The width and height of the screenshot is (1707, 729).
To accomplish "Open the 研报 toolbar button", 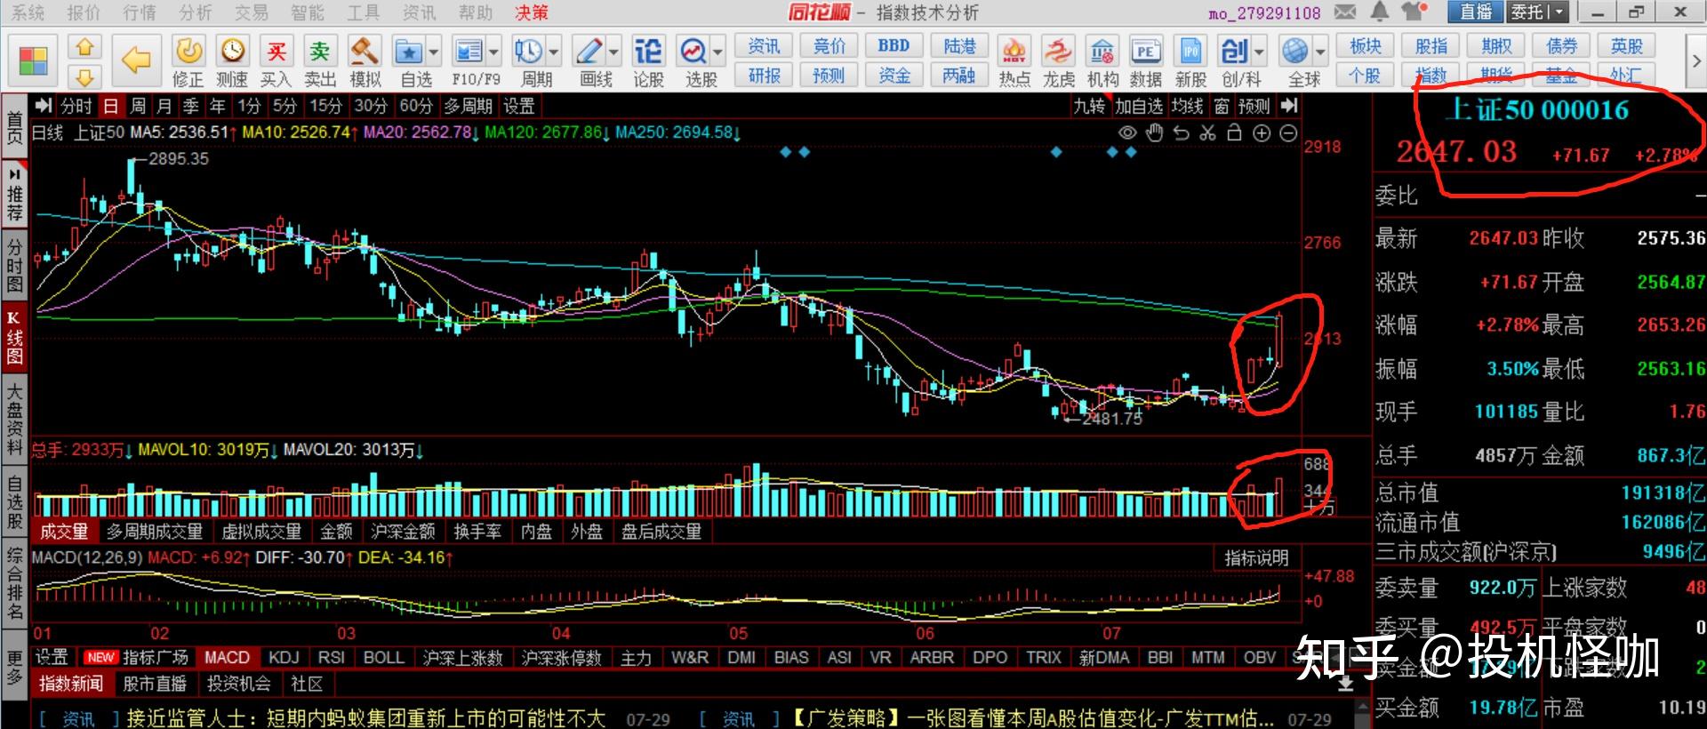I will point(764,76).
